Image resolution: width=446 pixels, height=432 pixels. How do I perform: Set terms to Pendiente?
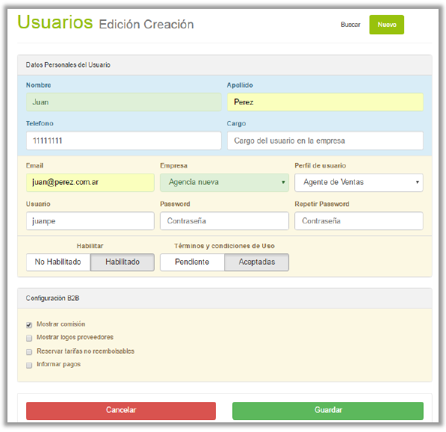[192, 262]
